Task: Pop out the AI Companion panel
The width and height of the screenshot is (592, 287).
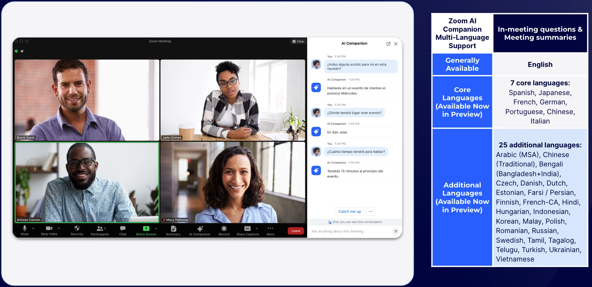Action: point(388,44)
